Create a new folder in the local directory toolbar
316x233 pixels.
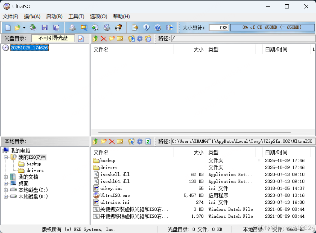pyautogui.click(x=104, y=141)
